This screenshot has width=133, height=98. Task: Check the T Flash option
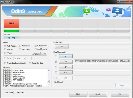click(x=5, y=53)
